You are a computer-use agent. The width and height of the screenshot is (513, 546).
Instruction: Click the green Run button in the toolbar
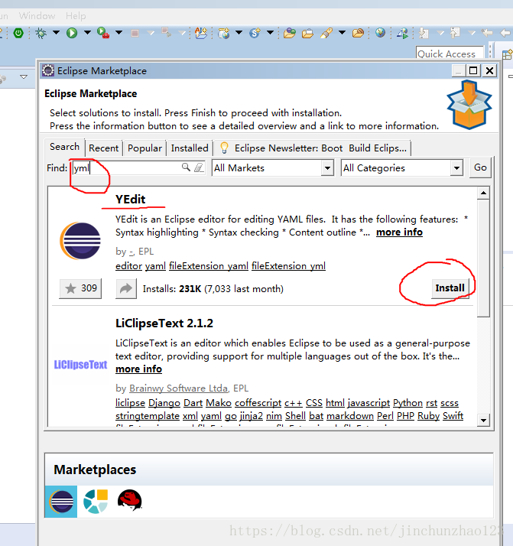72,33
